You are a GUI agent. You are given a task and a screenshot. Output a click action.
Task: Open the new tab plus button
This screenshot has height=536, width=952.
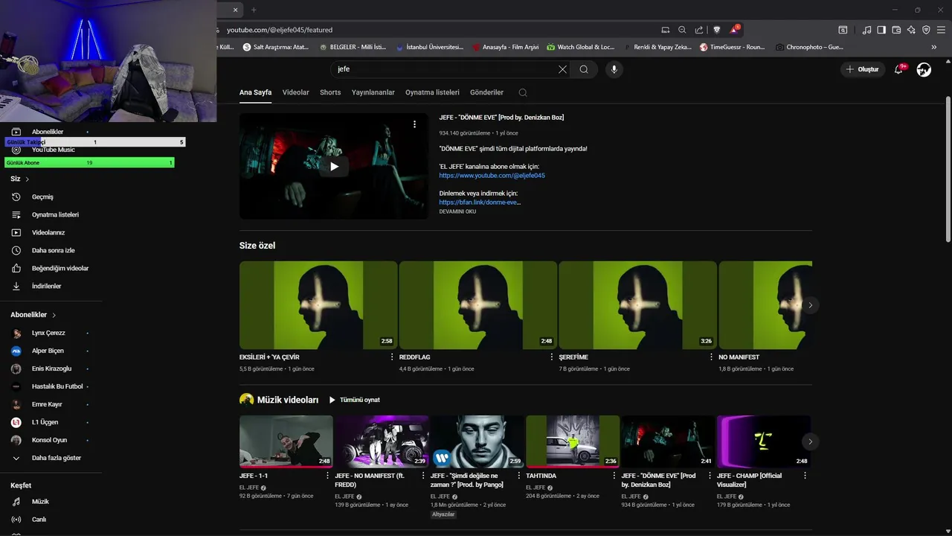(254, 10)
